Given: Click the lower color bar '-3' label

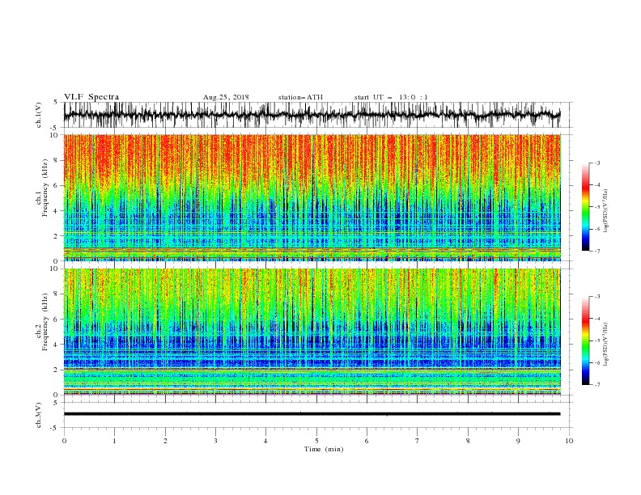Looking at the screenshot, I should pyautogui.click(x=596, y=297).
